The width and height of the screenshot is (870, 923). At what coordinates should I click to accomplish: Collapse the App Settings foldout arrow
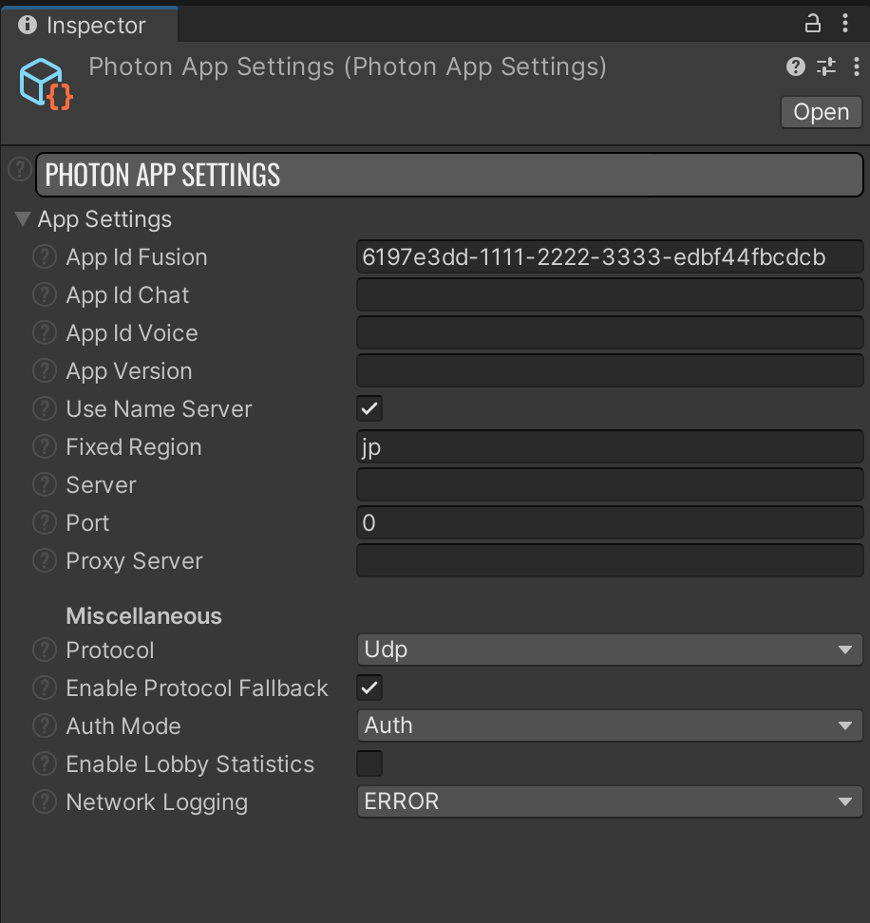(23, 219)
